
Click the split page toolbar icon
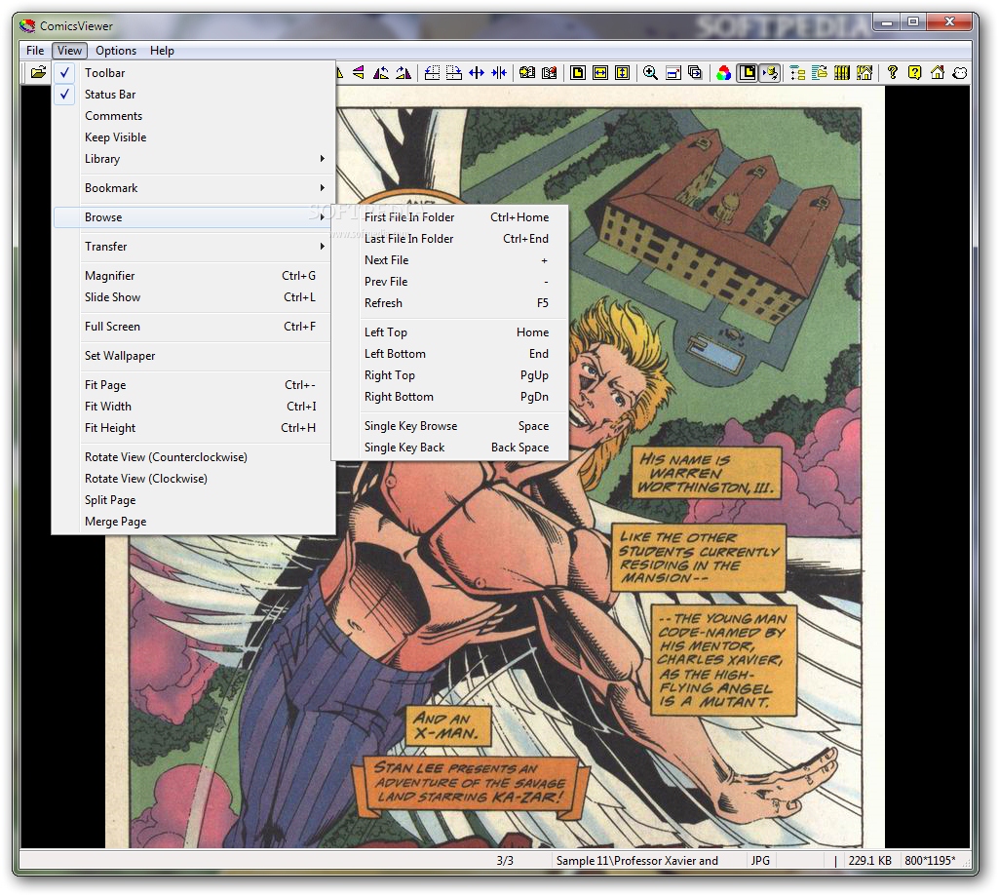pyautogui.click(x=432, y=73)
